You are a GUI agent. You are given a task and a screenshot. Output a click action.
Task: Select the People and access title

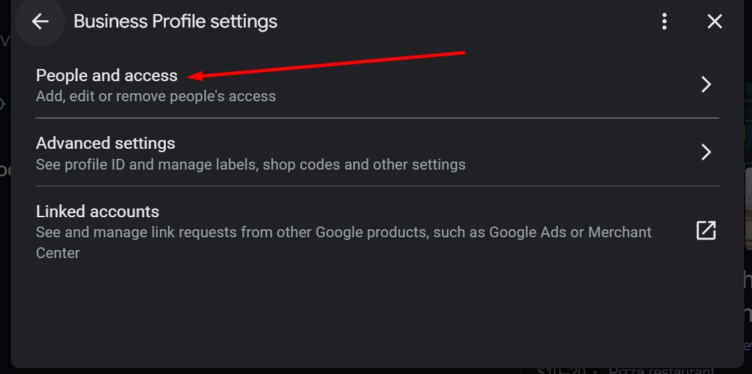(x=107, y=76)
